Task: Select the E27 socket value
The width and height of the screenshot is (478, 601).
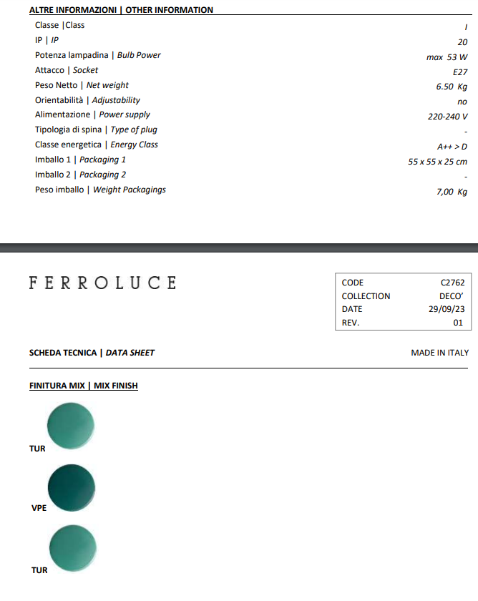Action: pyautogui.click(x=460, y=72)
